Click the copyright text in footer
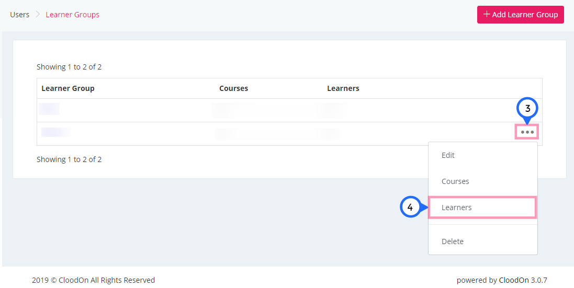The image size is (574, 288). [93, 280]
